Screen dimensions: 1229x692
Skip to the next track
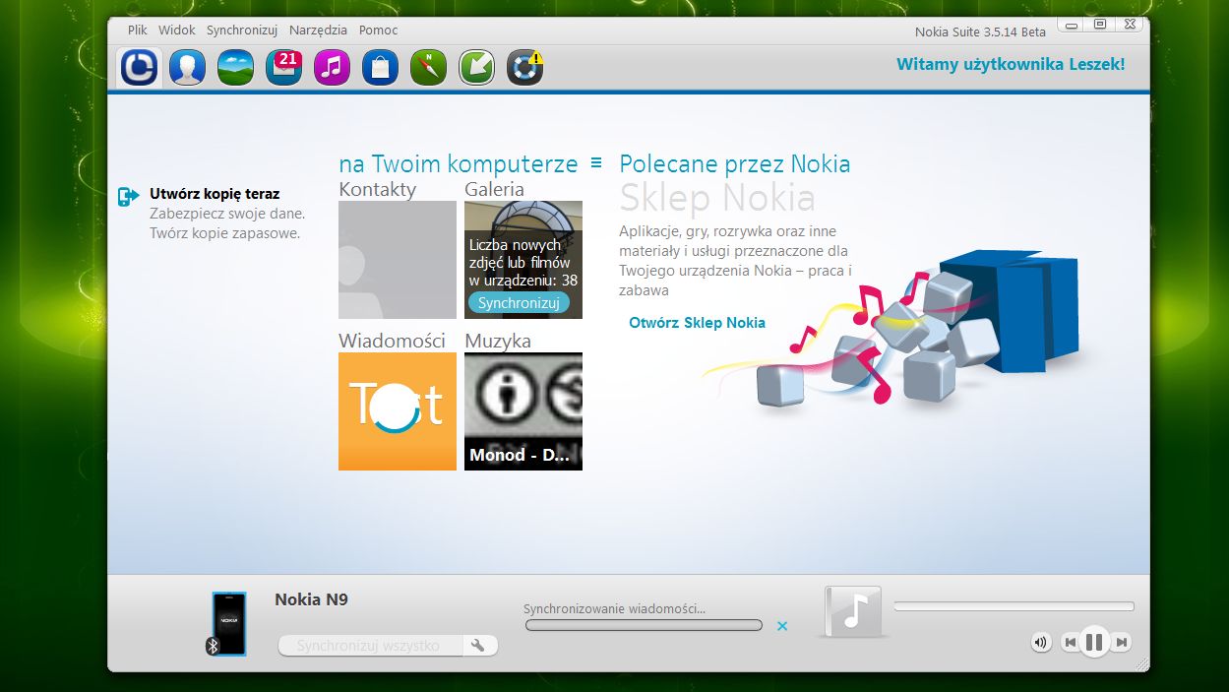click(x=1121, y=643)
